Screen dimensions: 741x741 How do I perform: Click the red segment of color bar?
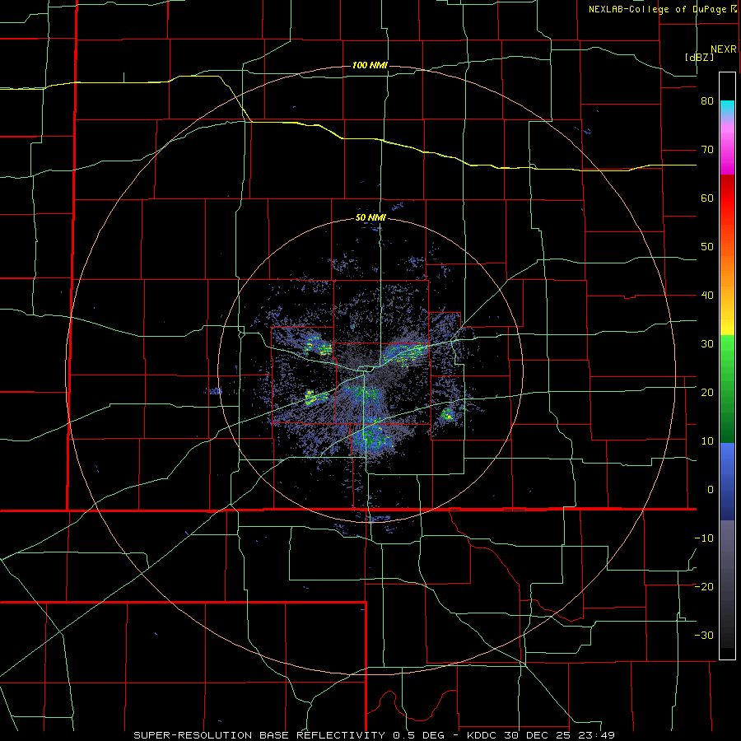click(727, 198)
